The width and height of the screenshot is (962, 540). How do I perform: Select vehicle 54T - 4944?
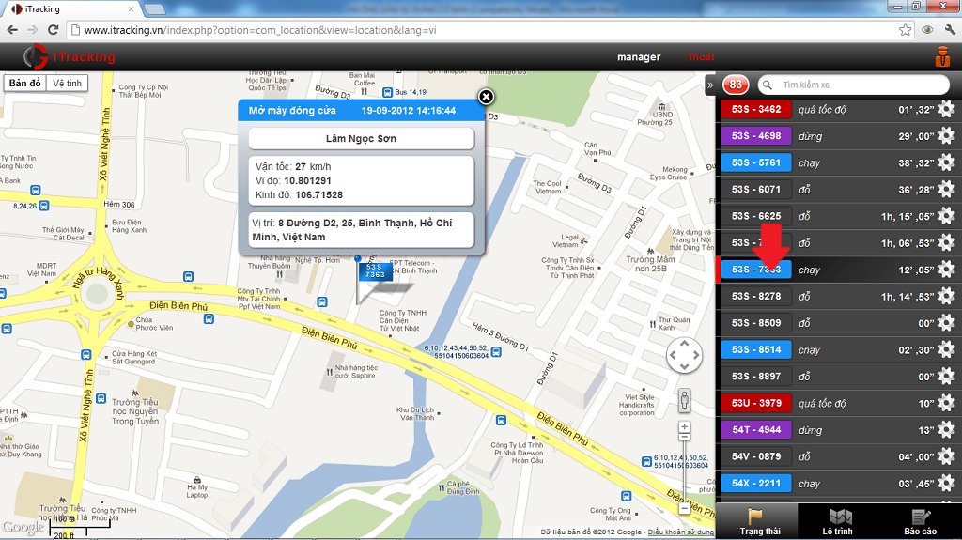coord(756,429)
